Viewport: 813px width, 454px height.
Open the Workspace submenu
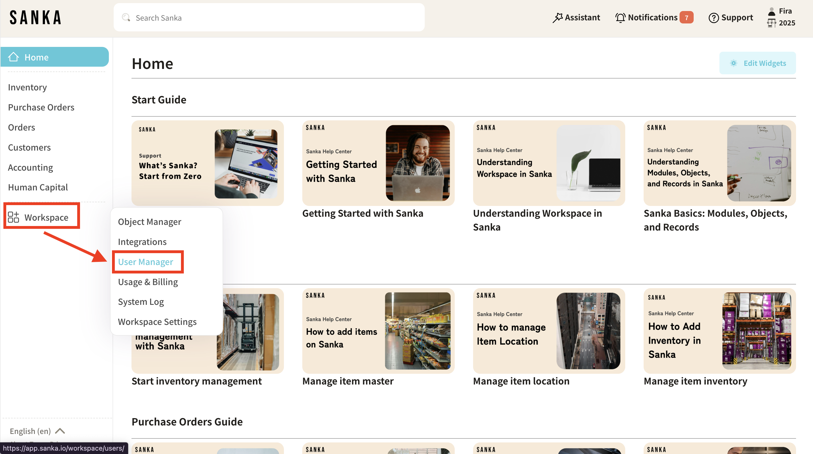coord(46,217)
